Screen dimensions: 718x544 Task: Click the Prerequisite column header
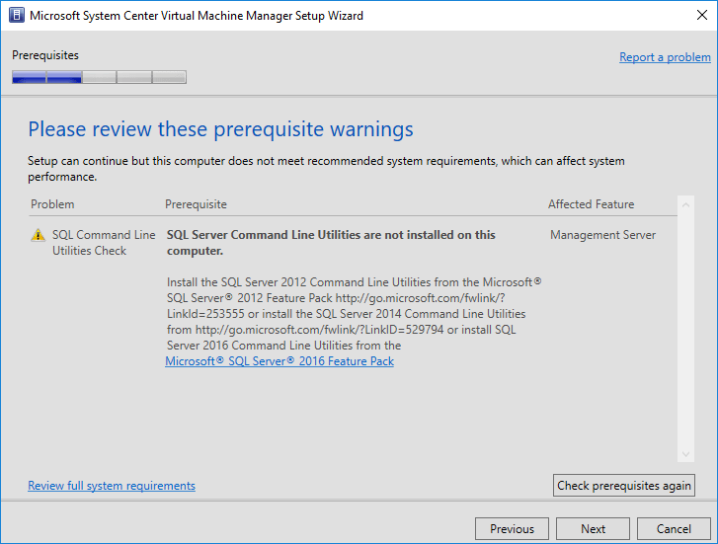point(196,204)
